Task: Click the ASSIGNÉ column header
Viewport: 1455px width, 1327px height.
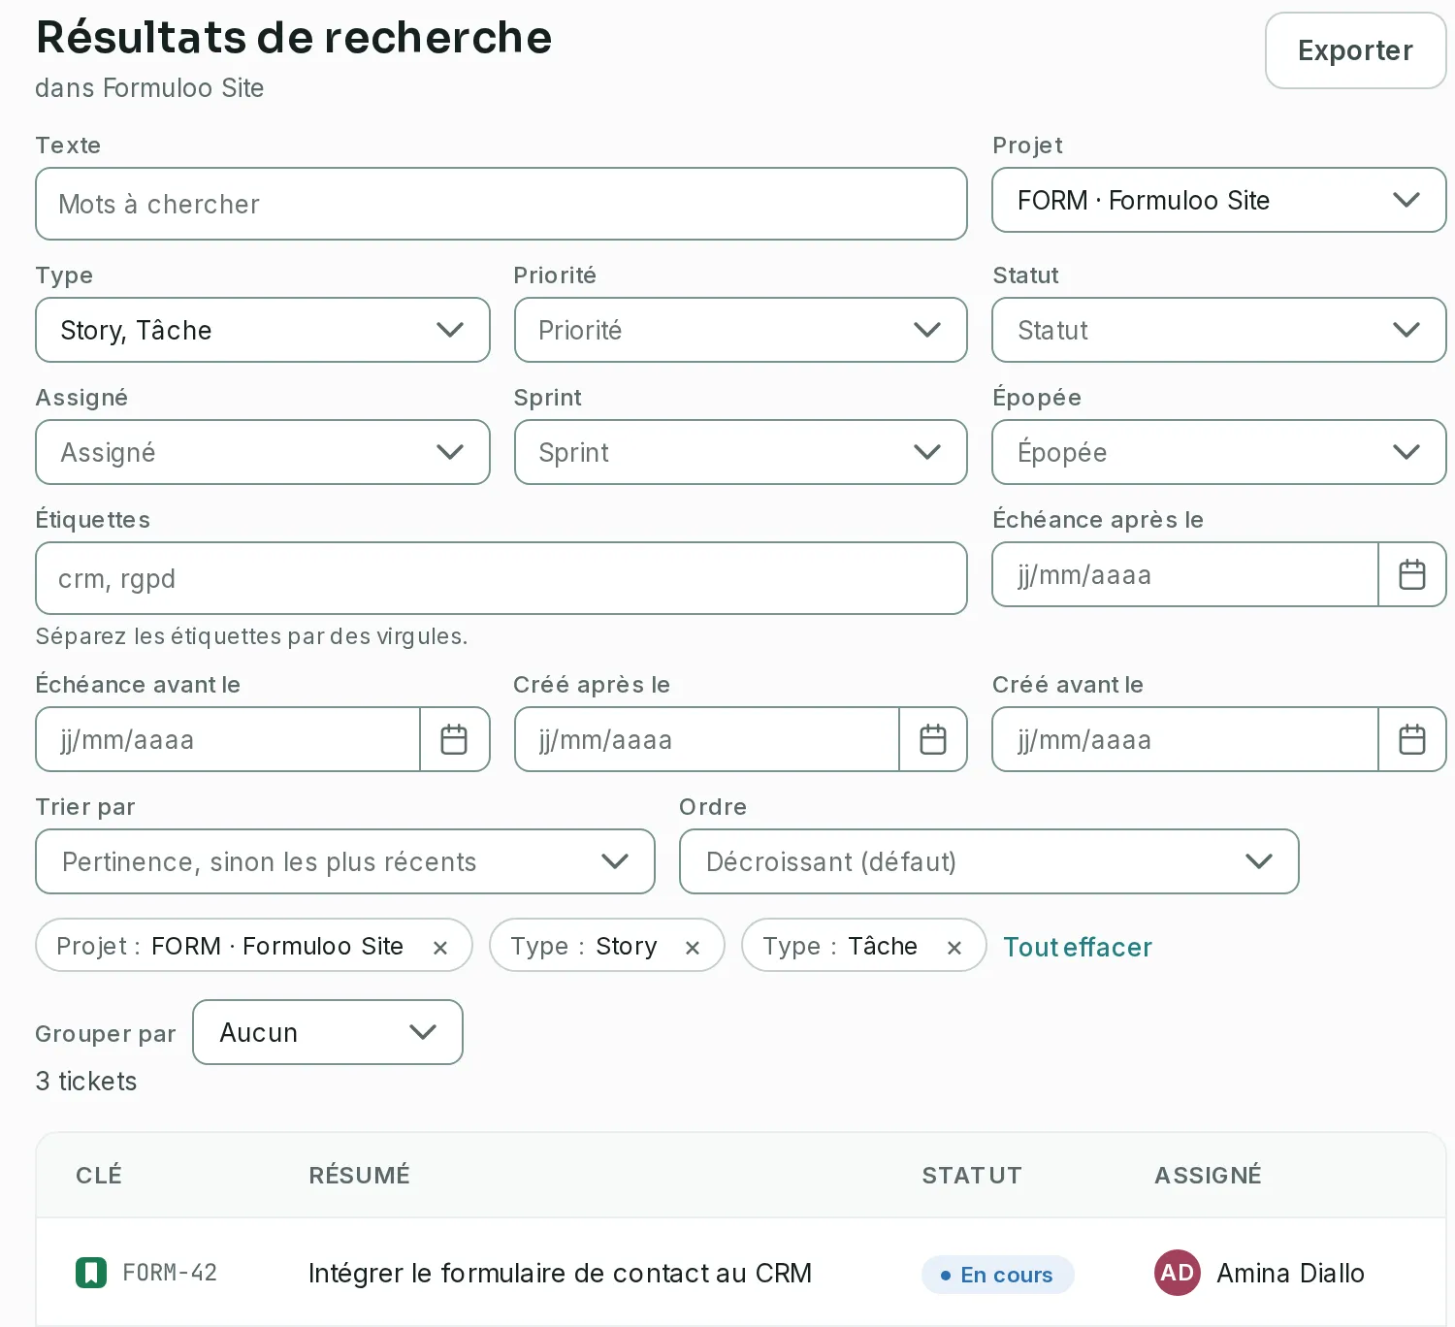Action: pyautogui.click(x=1208, y=1175)
